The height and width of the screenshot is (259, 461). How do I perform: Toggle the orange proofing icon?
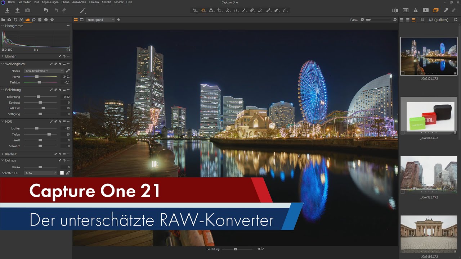point(436,10)
